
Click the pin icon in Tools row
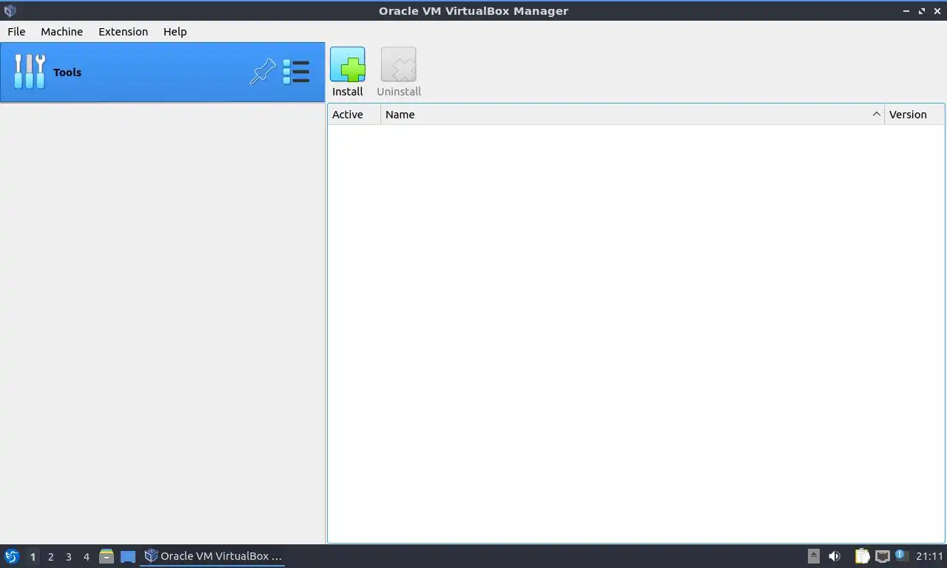pos(263,72)
